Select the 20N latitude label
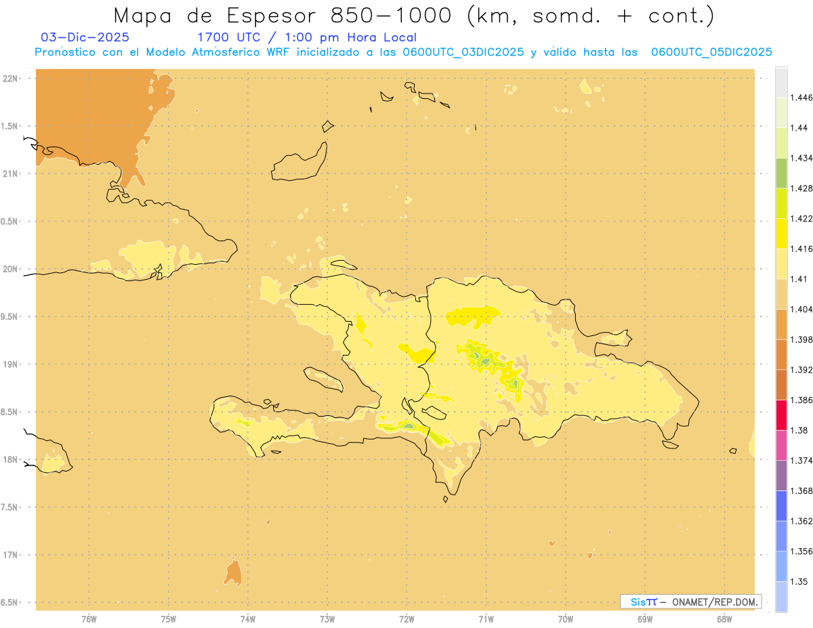Screen dimensions: 813x628 click(11, 269)
